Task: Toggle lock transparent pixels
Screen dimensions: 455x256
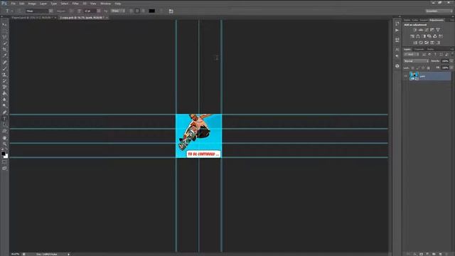Action: [x=412, y=68]
